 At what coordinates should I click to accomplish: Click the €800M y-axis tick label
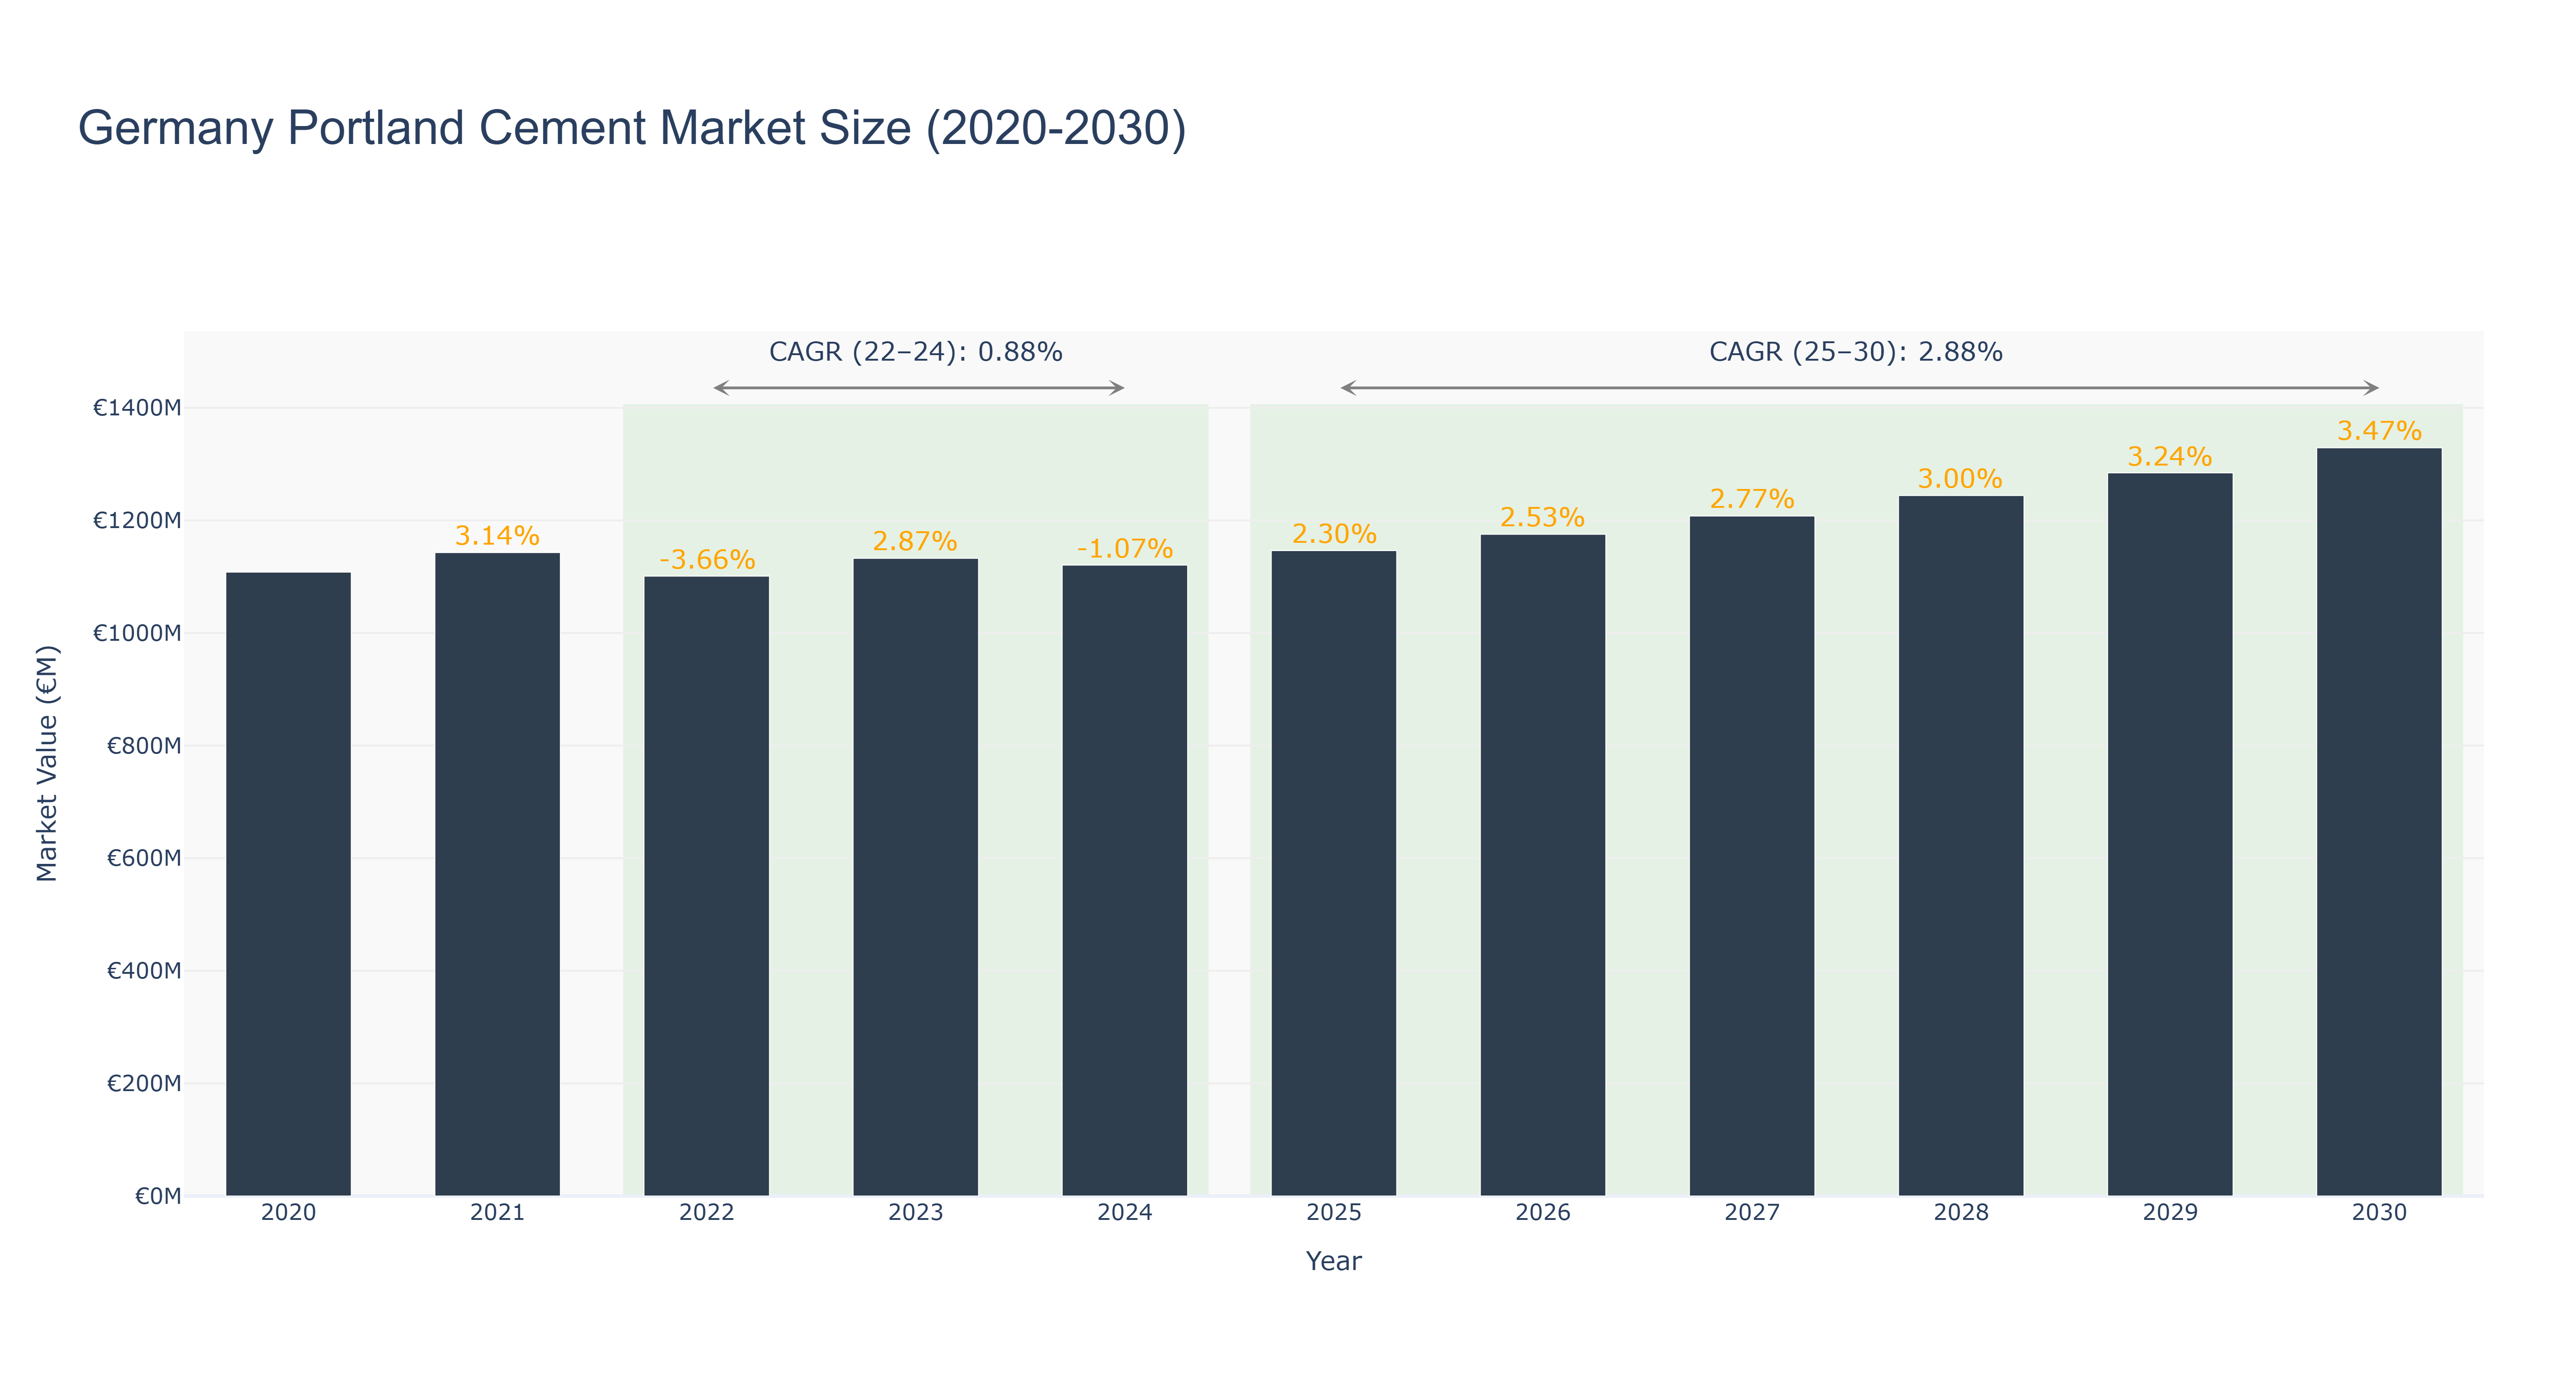coord(144,746)
